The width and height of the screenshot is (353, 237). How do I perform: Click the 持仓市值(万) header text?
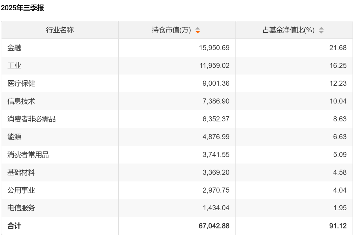[x=171, y=30]
